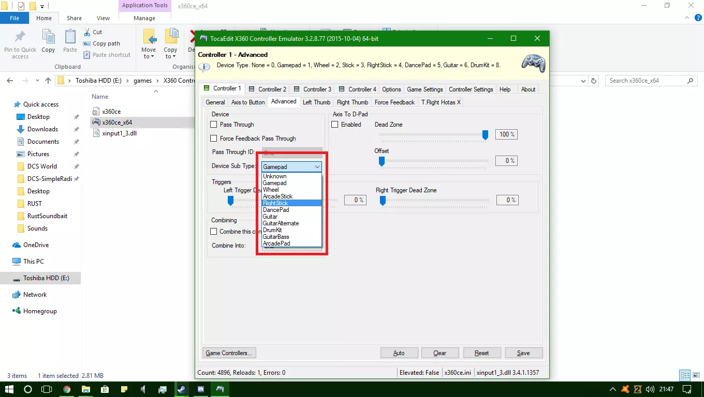704x397 pixels.
Task: Expand the Move to dropdown in ribbon
Action: coord(149,56)
